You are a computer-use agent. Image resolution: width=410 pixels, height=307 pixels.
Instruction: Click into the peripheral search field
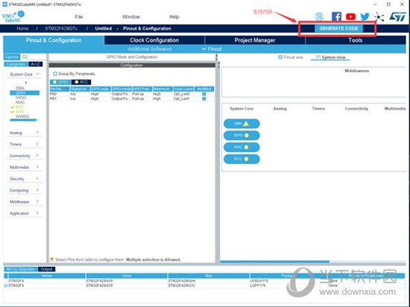point(37,57)
